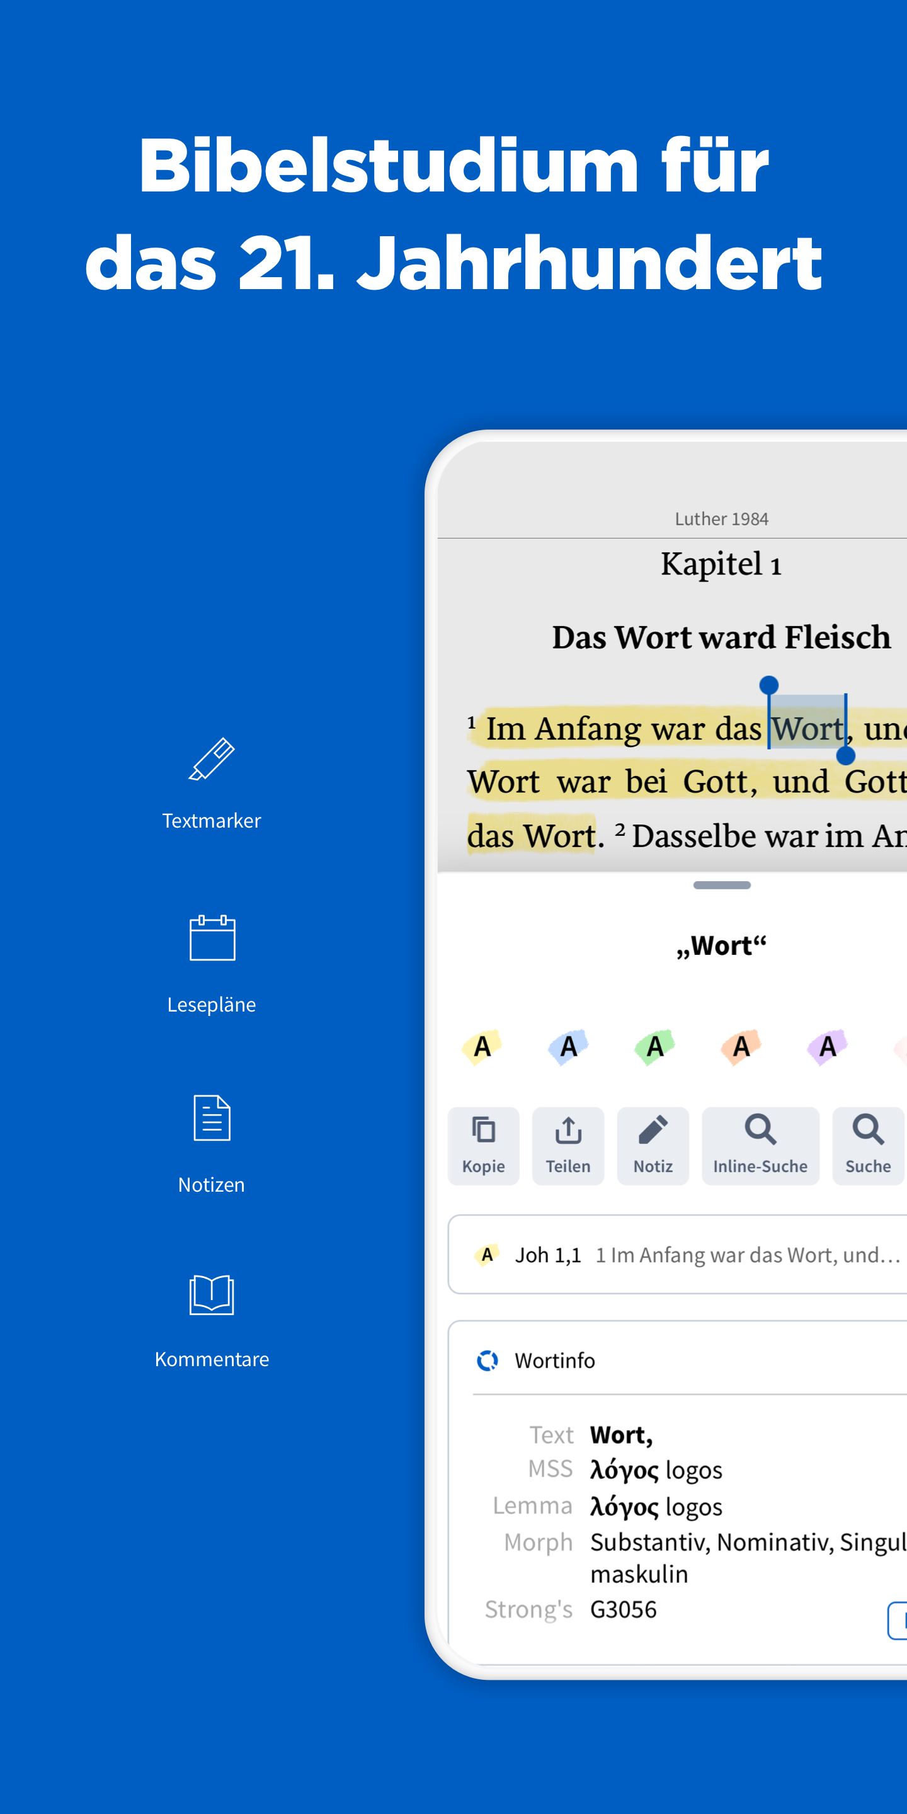Click the upper text selection handle
The height and width of the screenshot is (1814, 907).
(769, 685)
